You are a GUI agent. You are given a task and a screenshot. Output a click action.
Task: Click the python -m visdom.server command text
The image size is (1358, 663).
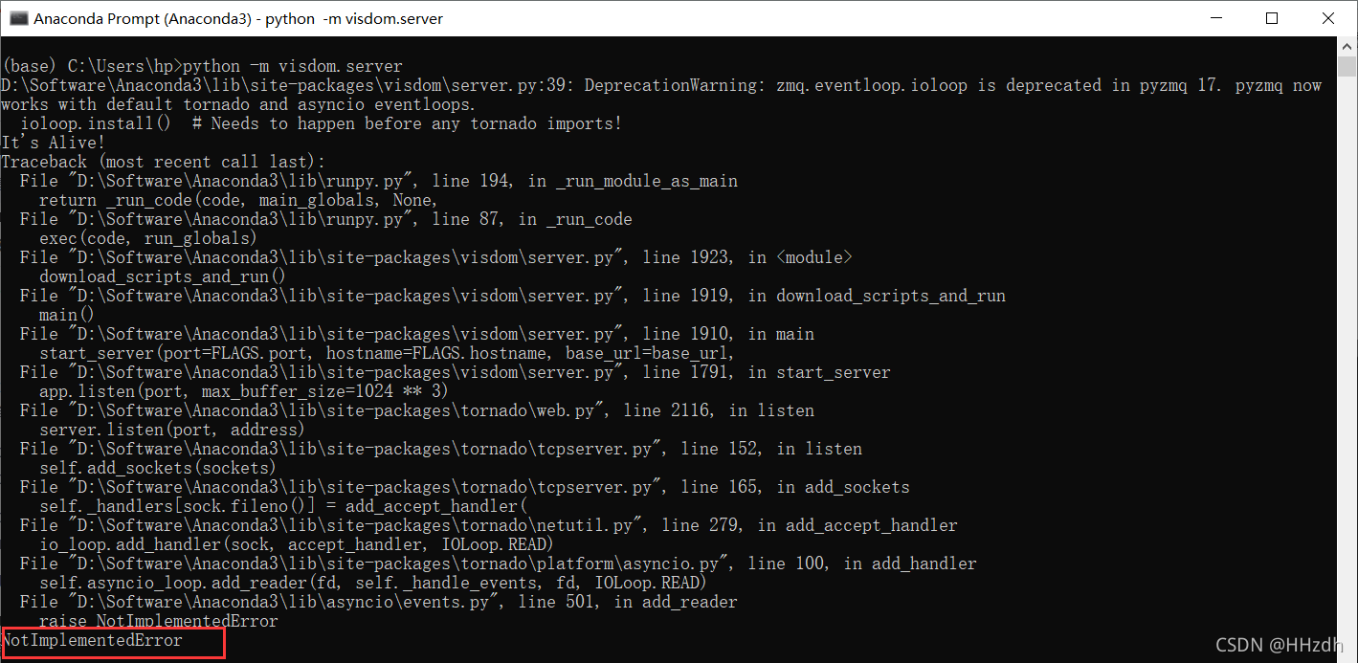point(287,65)
